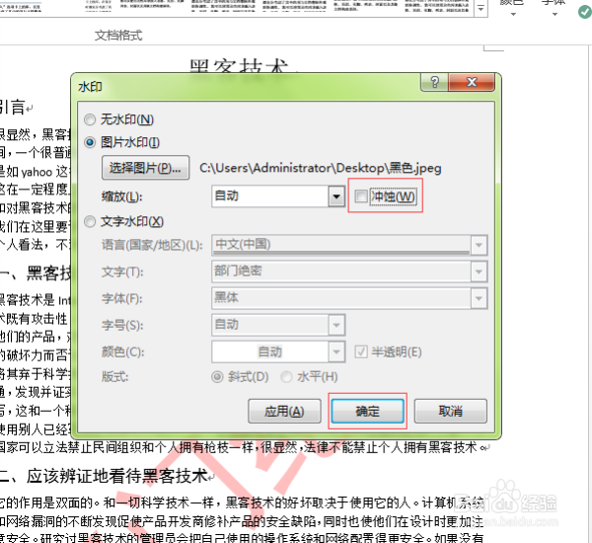The height and width of the screenshot is (543, 592).
Task: Toggle the 半透明(E) checkbox
Action: 361,351
